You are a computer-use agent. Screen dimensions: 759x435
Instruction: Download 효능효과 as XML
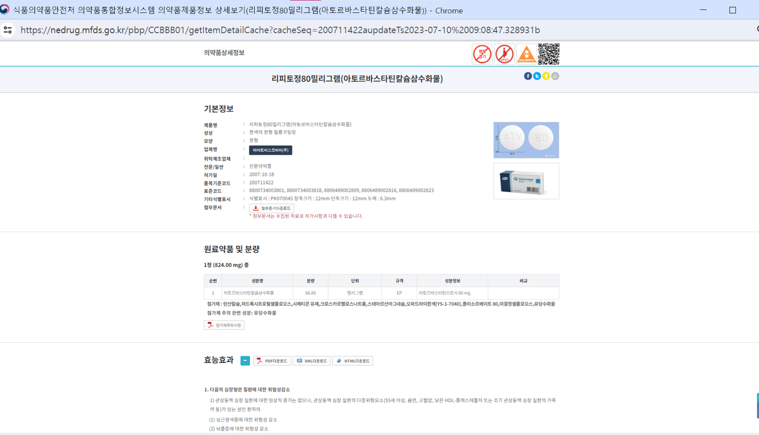point(311,361)
